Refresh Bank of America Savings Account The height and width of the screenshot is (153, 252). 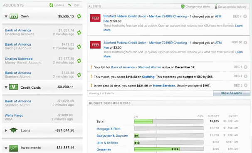[x=79, y=46]
